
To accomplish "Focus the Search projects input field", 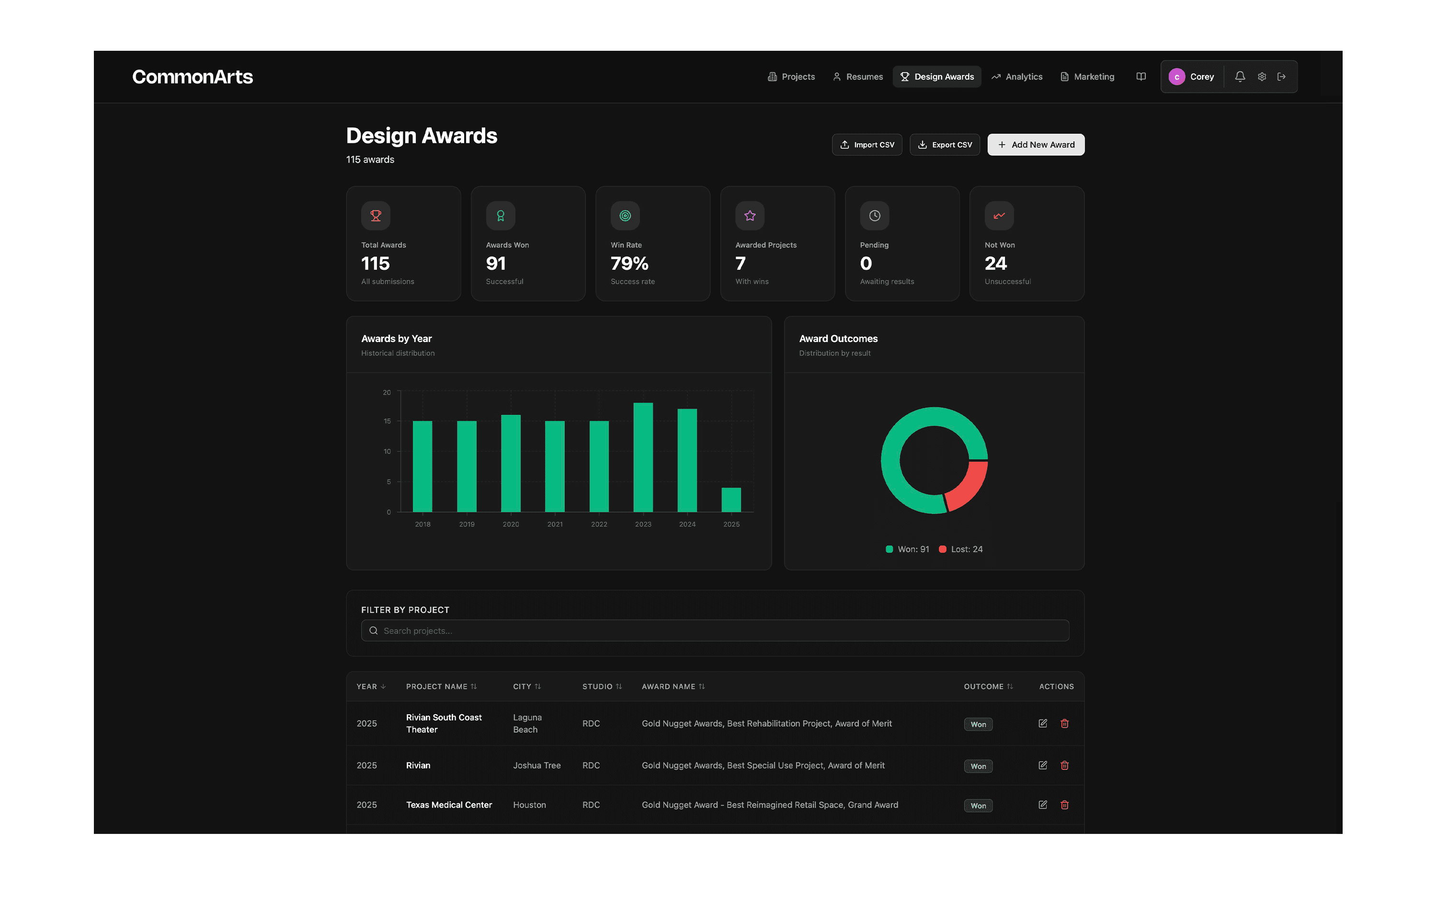I will pyautogui.click(x=715, y=630).
